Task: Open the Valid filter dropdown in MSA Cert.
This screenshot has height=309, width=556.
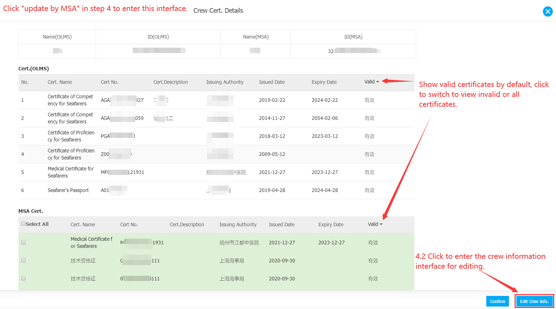Action: pos(375,224)
